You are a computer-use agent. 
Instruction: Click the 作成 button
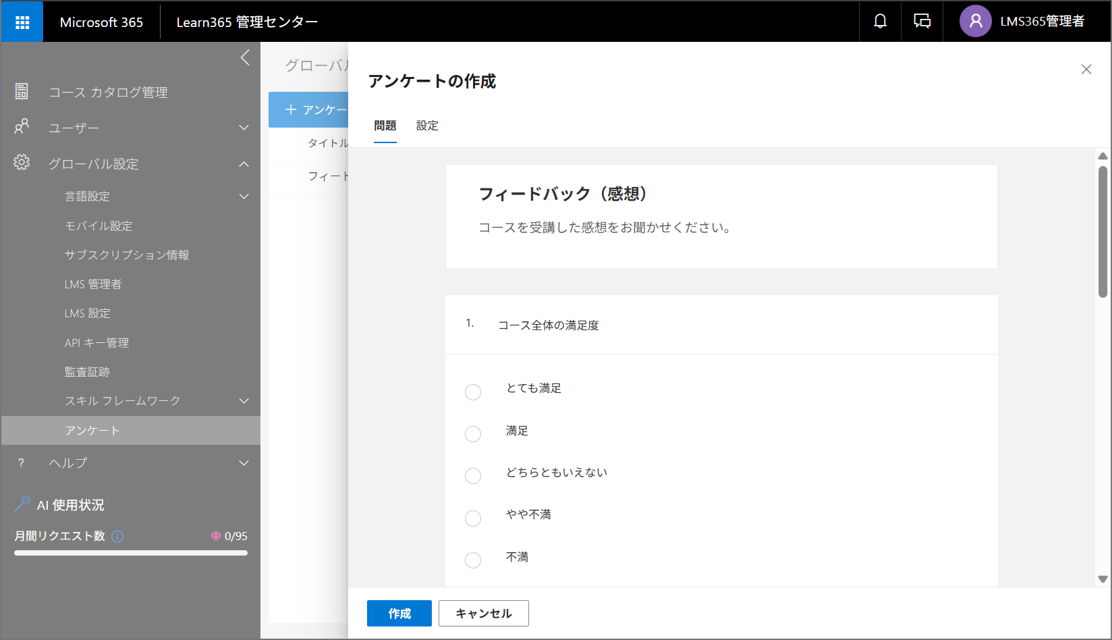tap(399, 614)
